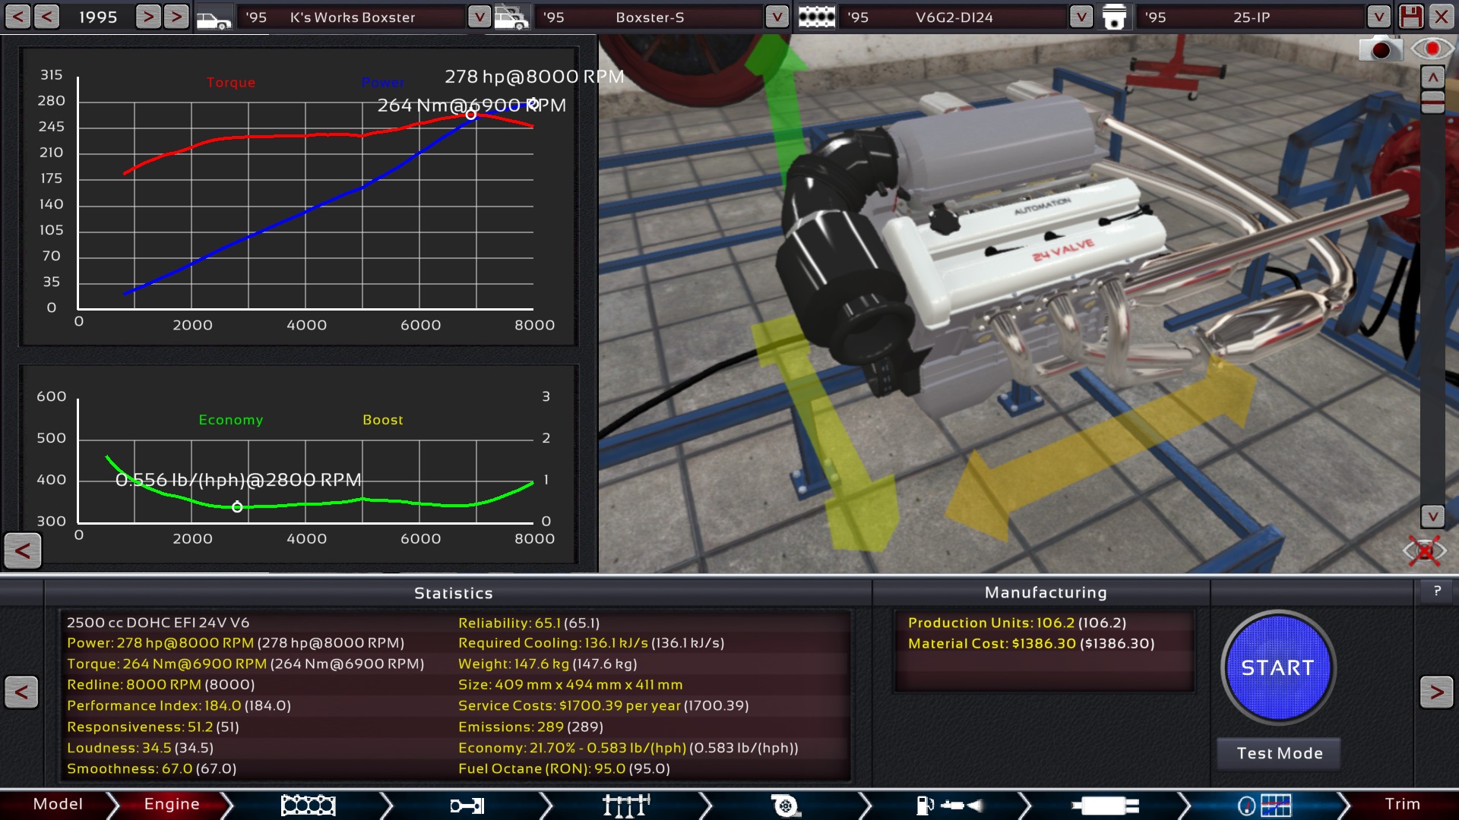Click the down arrow on the viewport scroller
Screen dimensions: 1459x820
click(1432, 516)
